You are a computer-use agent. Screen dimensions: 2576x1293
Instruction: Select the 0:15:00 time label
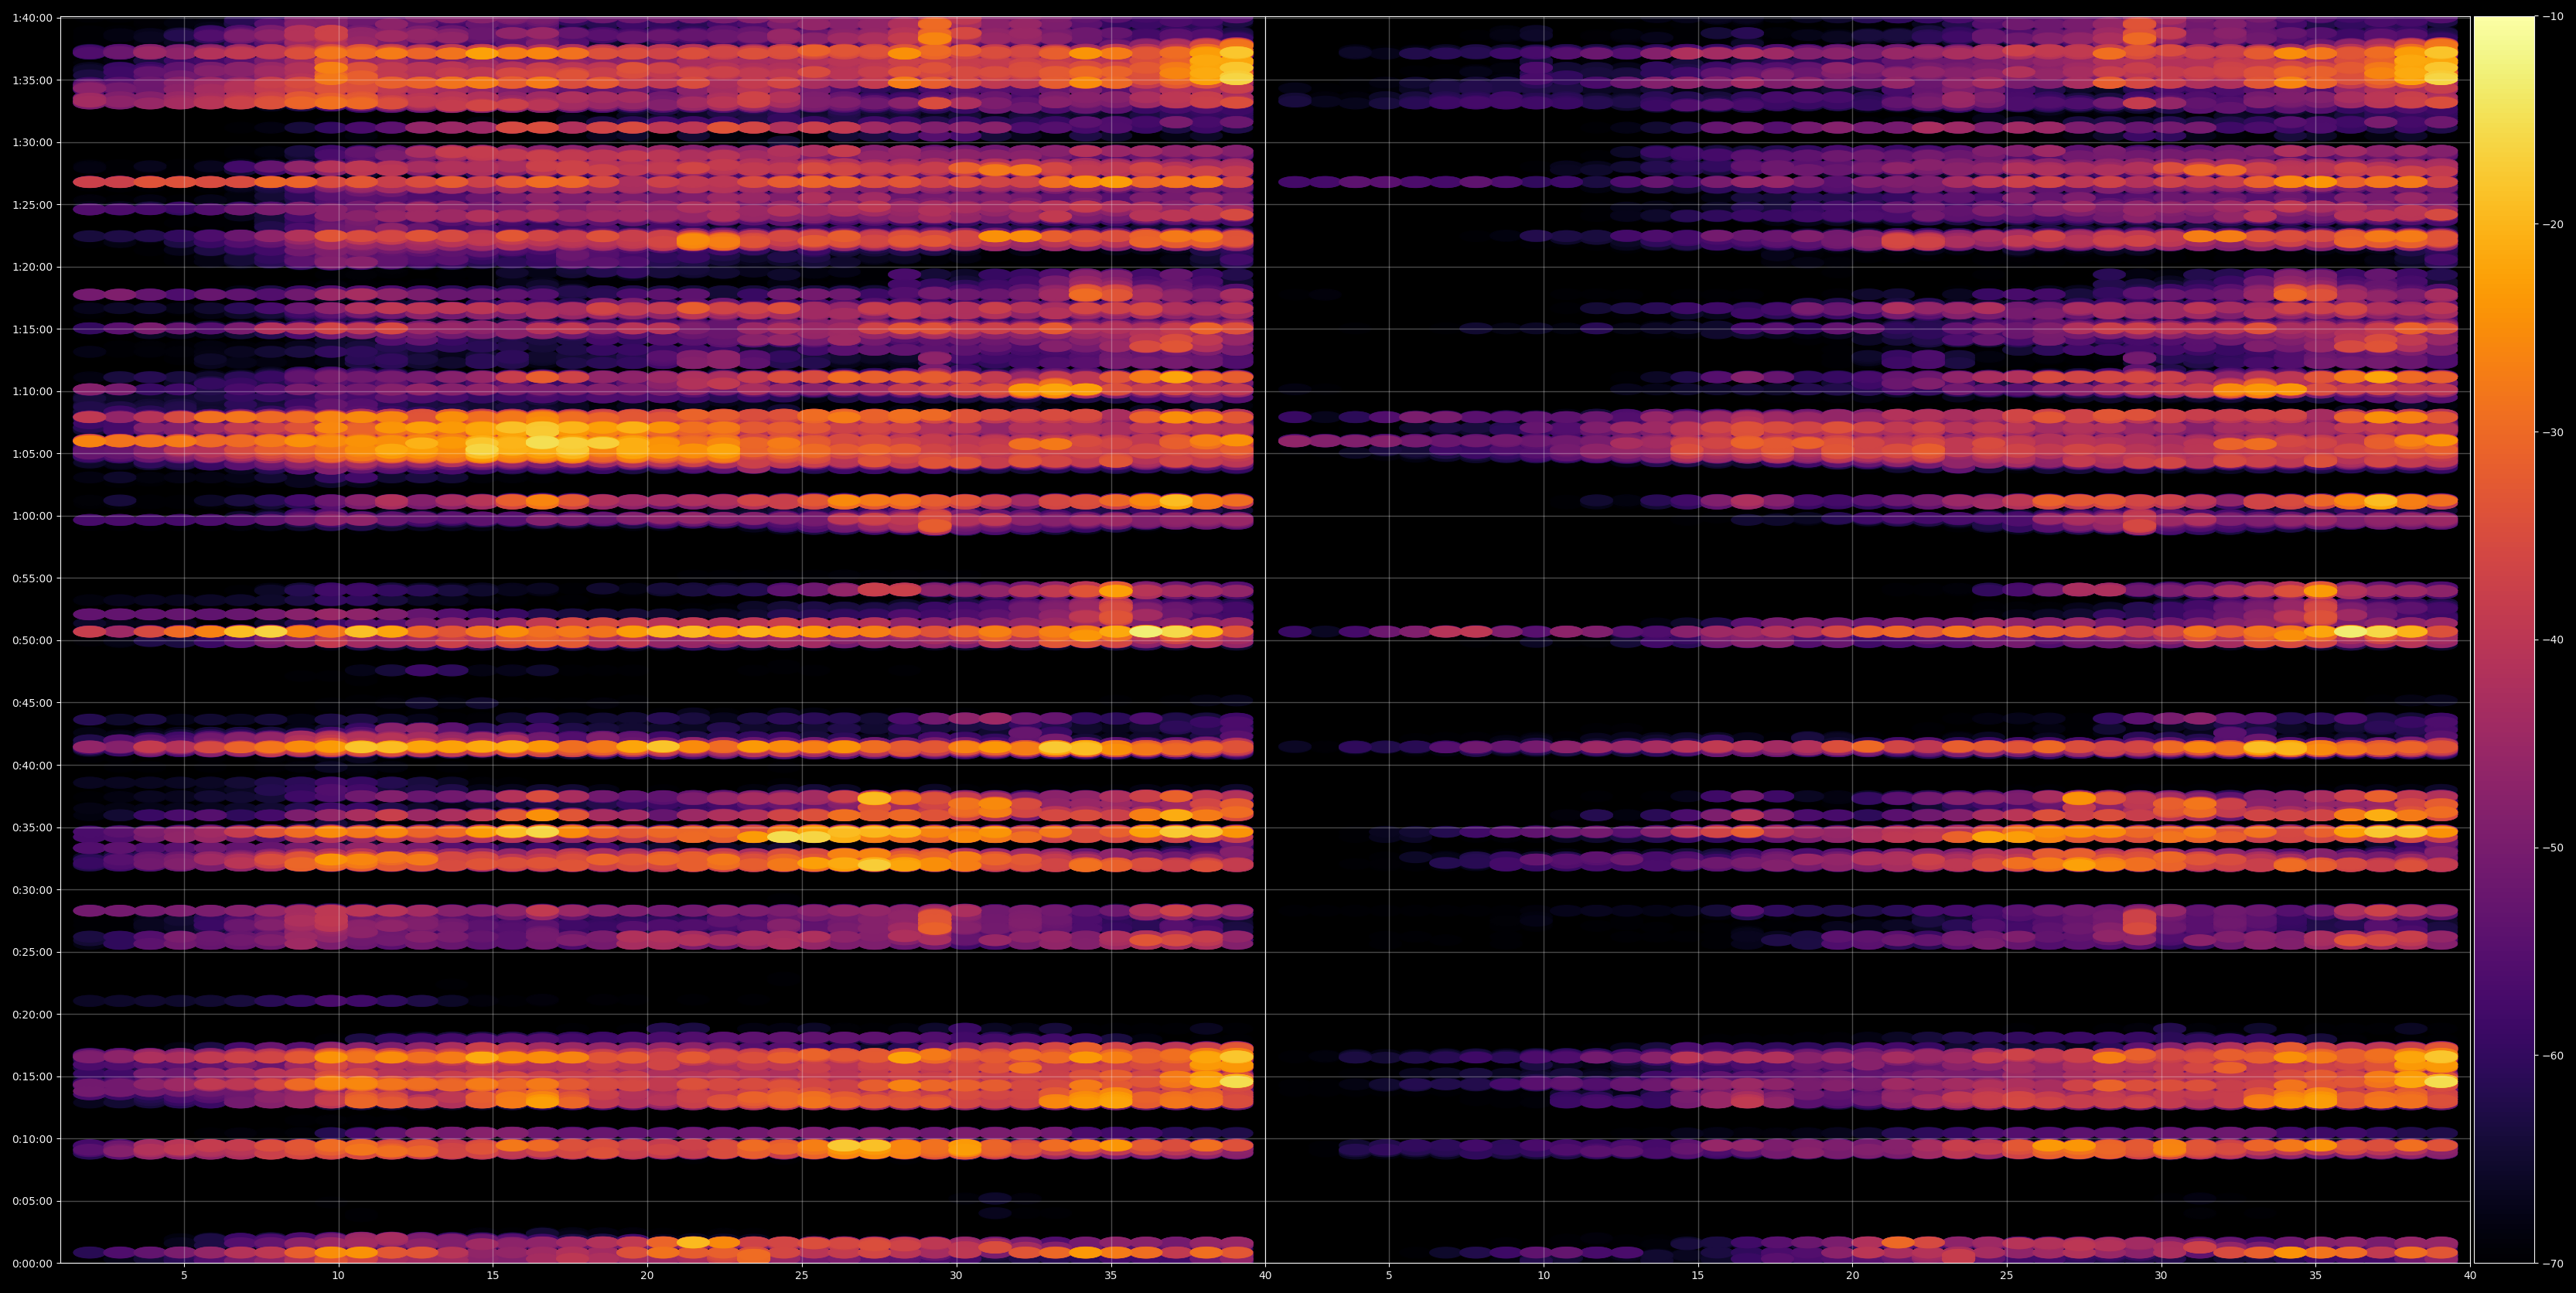[31, 1077]
